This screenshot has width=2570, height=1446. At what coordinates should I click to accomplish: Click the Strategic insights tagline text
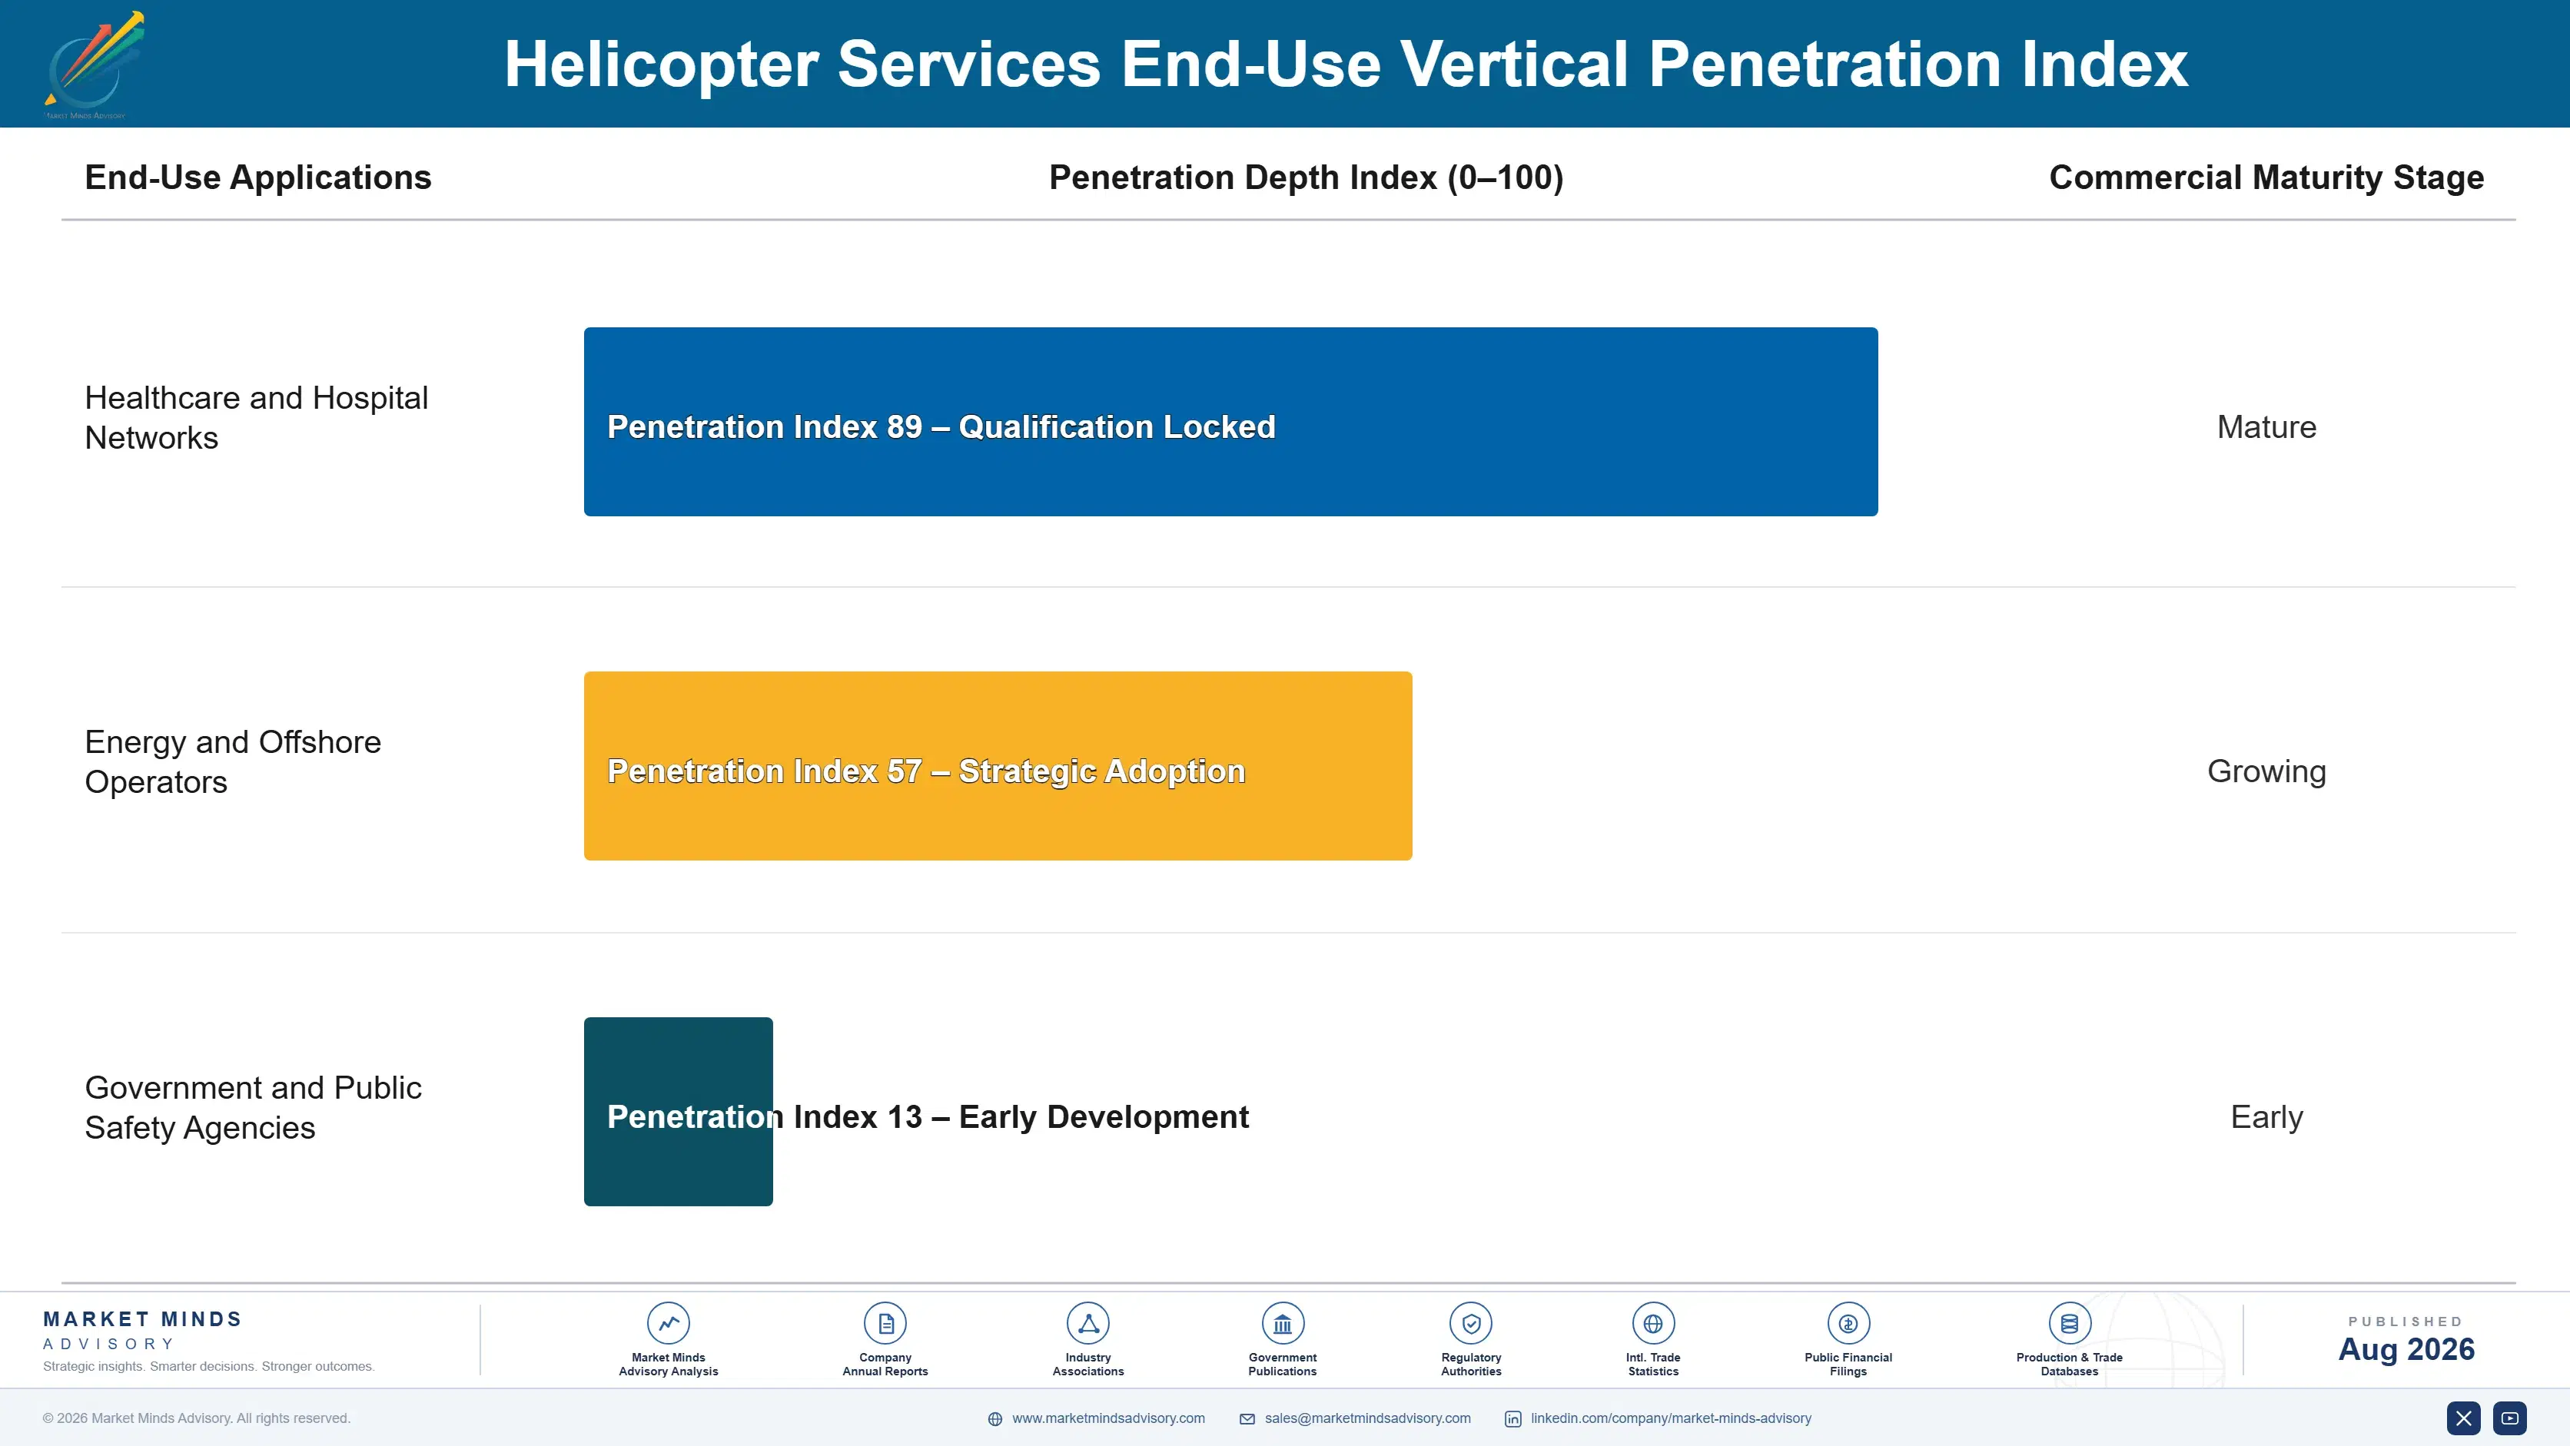click(x=208, y=1366)
